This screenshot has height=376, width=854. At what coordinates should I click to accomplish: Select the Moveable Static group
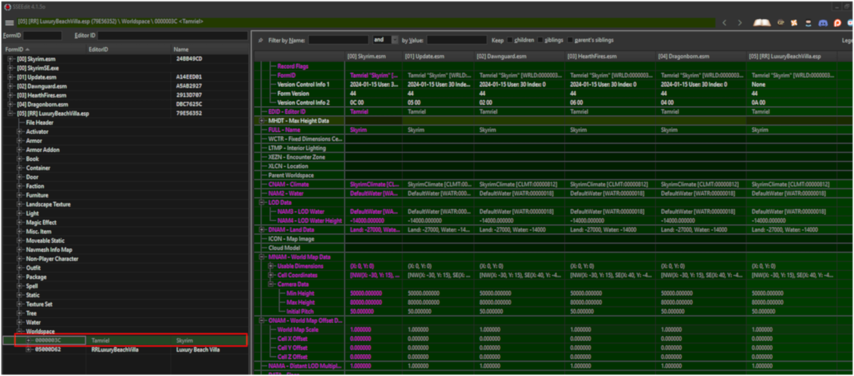(x=45, y=241)
